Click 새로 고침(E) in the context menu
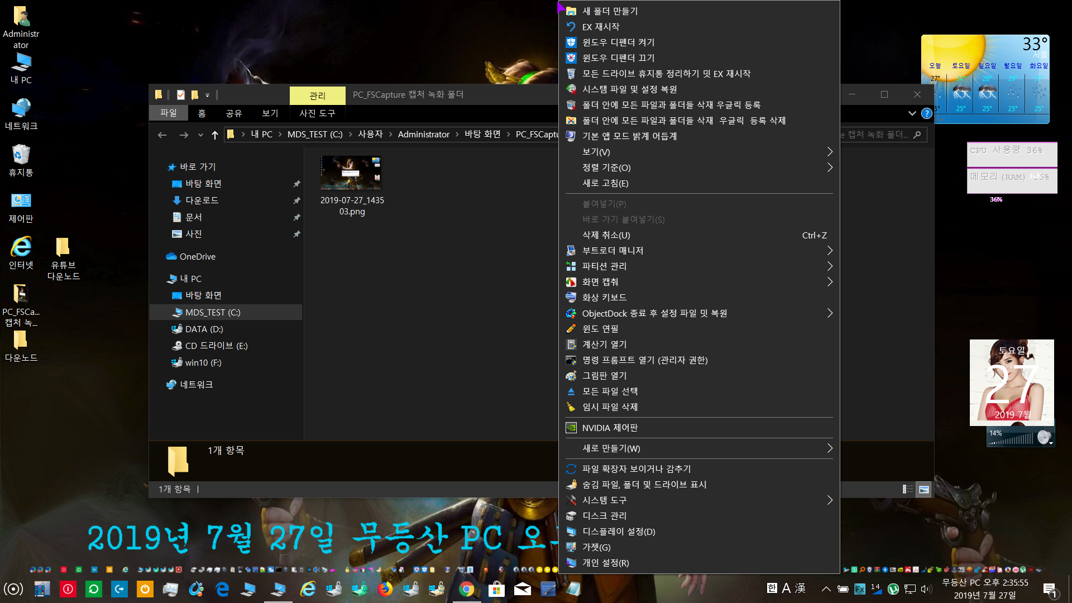1072x603 pixels. [699, 183]
